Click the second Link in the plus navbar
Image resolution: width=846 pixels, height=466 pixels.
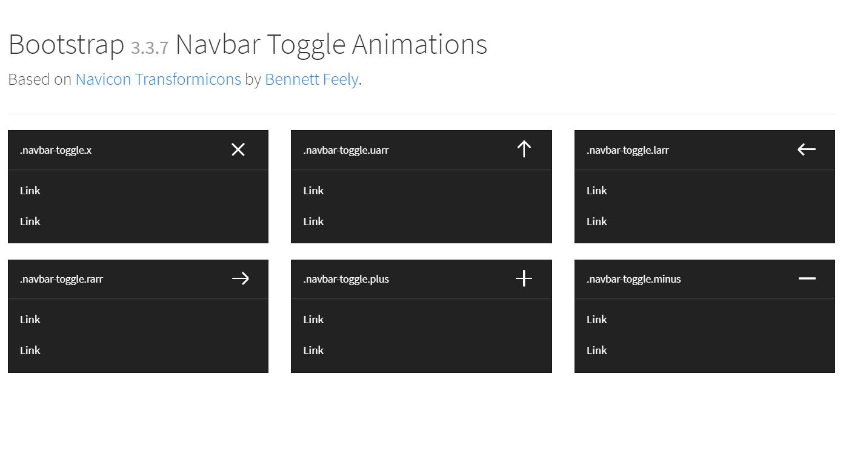(x=313, y=350)
